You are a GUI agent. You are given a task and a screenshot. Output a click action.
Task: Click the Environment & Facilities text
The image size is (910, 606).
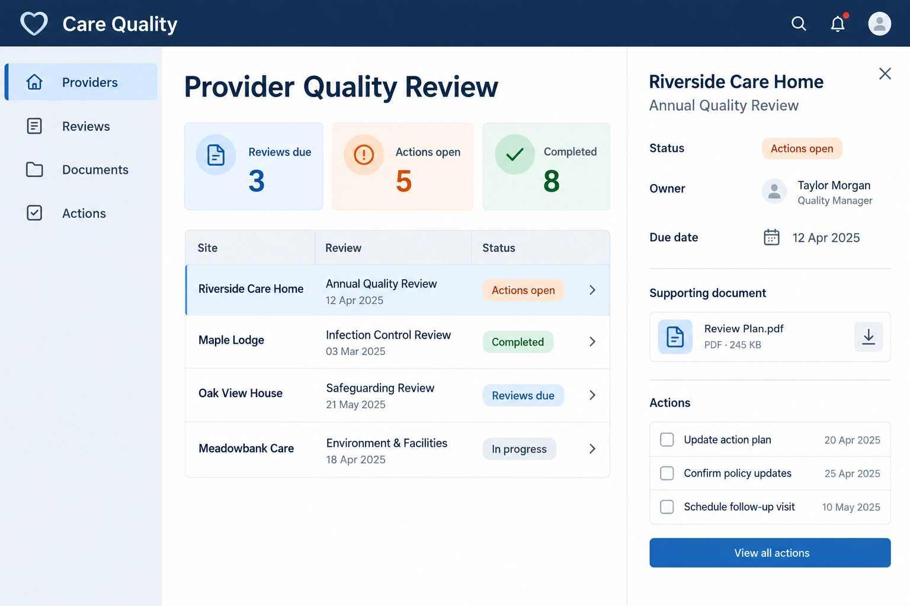coord(387,443)
